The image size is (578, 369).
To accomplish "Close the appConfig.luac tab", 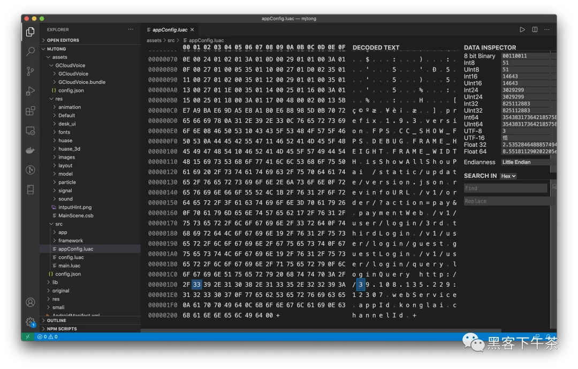I will pyautogui.click(x=192, y=30).
